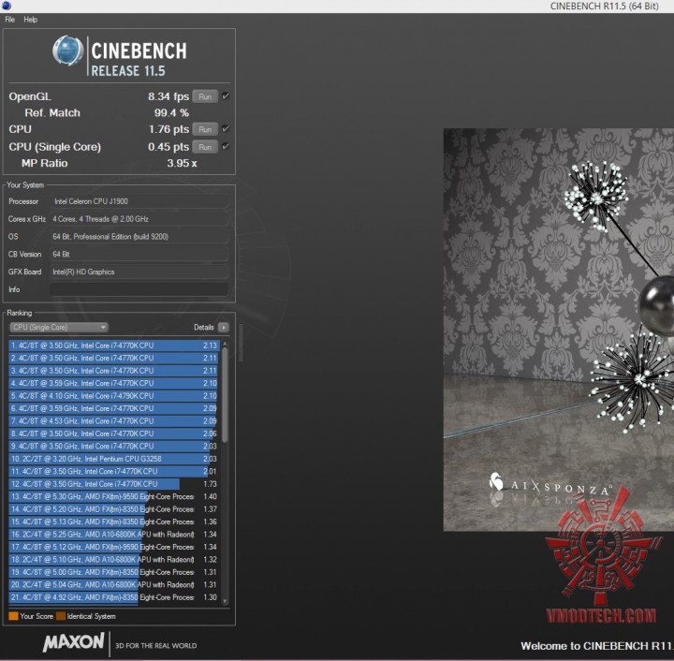The width and height of the screenshot is (674, 661).
Task: Select ranking row 10, Intel Pentium CPU G3258
Action: click(114, 459)
